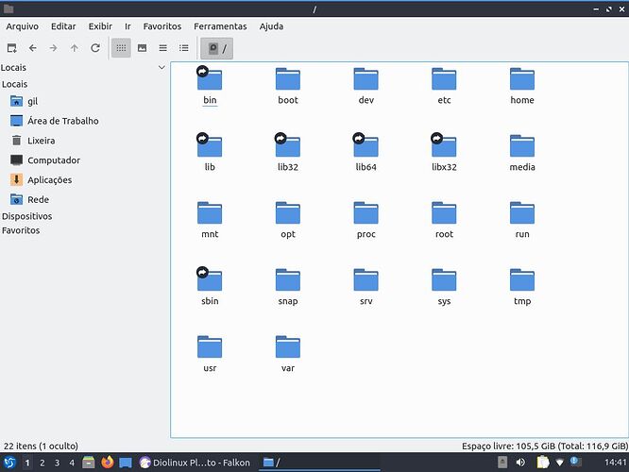
Task: Switch to compact list view
Action: pos(162,48)
